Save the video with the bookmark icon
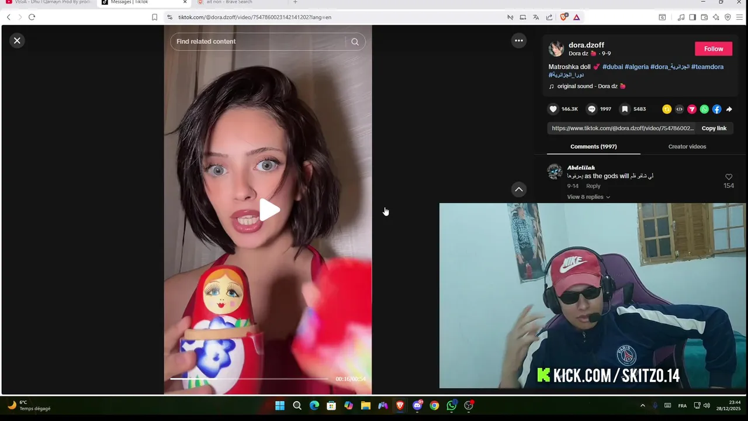The image size is (748, 421). coord(625,109)
